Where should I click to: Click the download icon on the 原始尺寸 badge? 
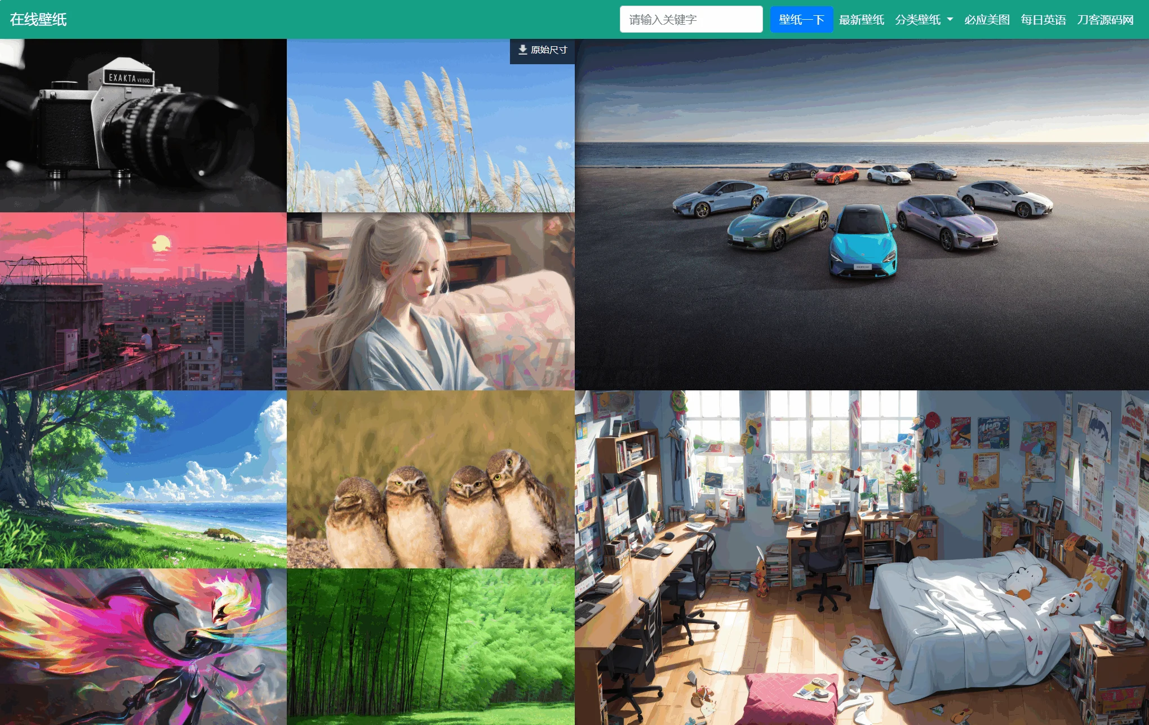click(x=522, y=50)
